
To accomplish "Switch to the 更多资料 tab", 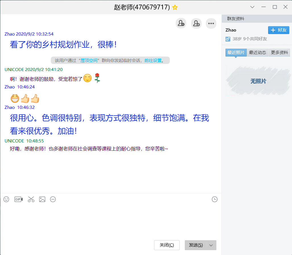I will 279,53.
